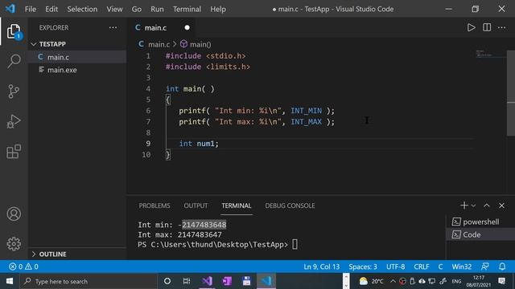This screenshot has width=515, height=289.
Task: Open the notifications bell
Action: pos(502,267)
